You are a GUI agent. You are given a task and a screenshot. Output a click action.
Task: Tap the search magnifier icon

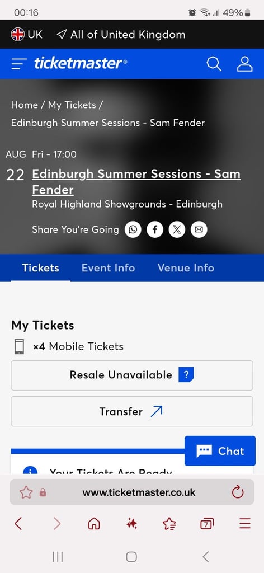pos(214,64)
